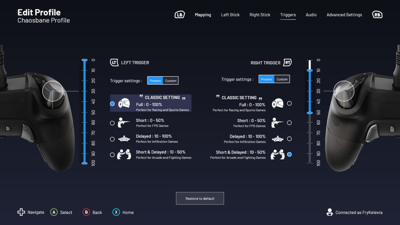Screen dimensions: 400x225
Task: Select left trigger Short 0-50% radio
Action: [x=112, y=123]
